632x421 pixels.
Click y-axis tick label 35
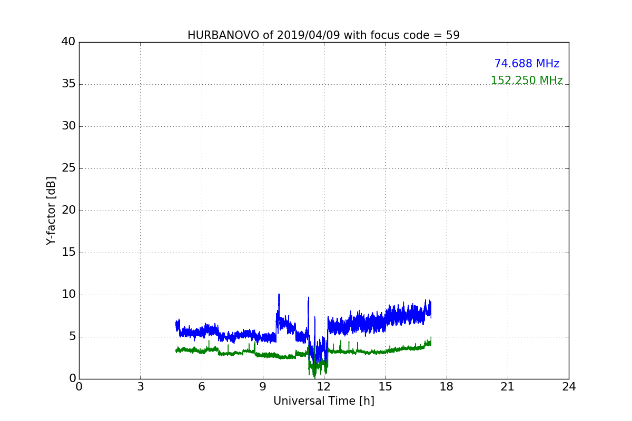click(68, 84)
